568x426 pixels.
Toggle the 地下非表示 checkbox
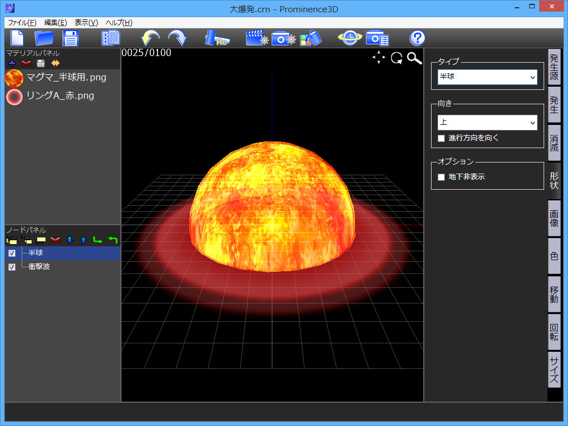(x=442, y=177)
